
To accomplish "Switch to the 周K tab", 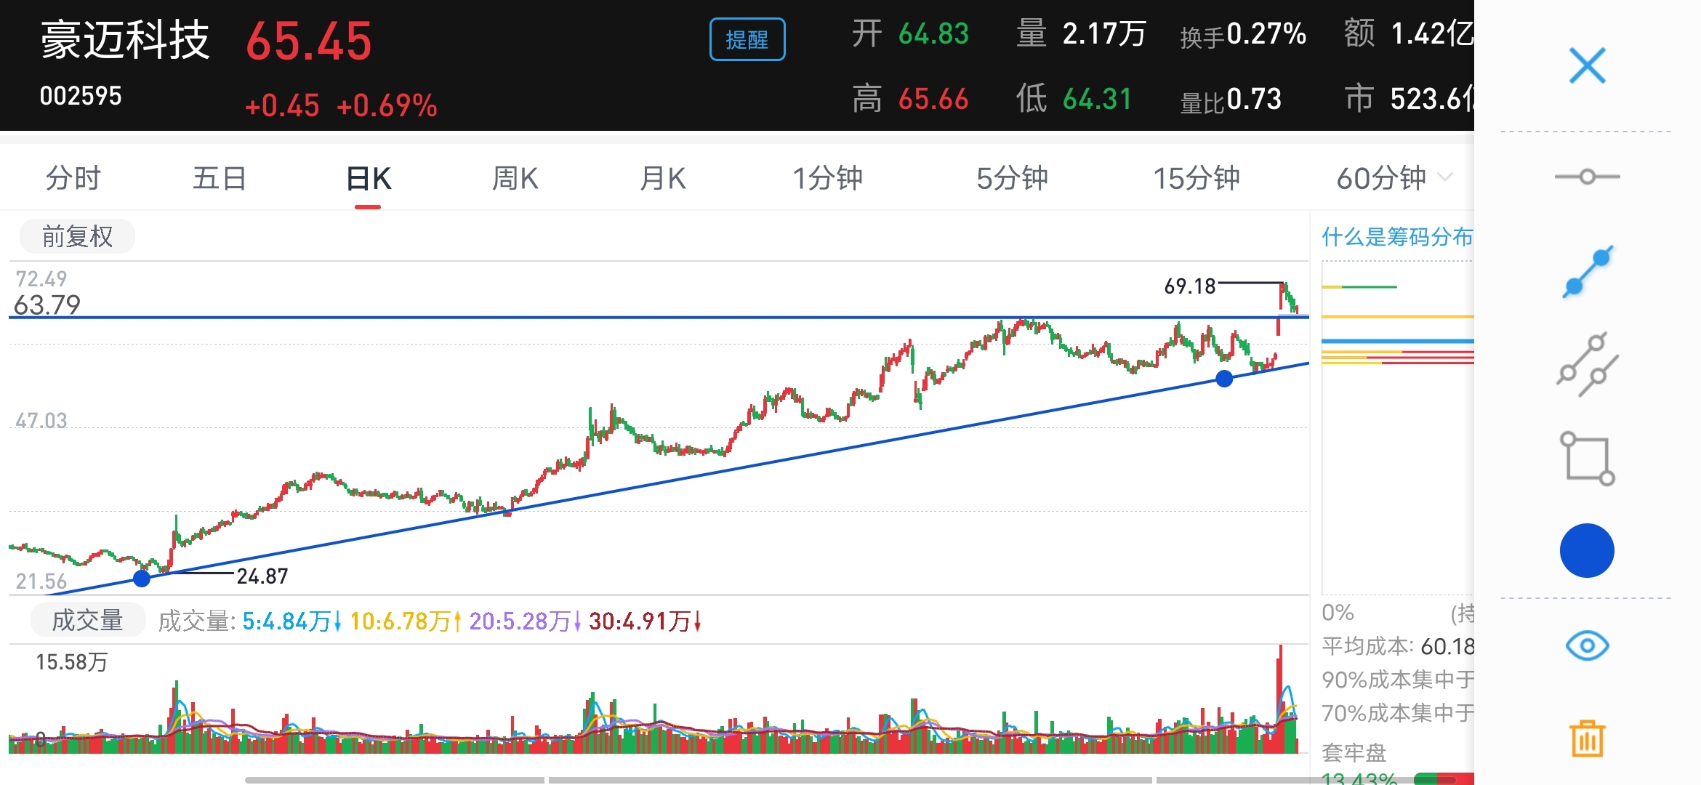I will [x=515, y=178].
